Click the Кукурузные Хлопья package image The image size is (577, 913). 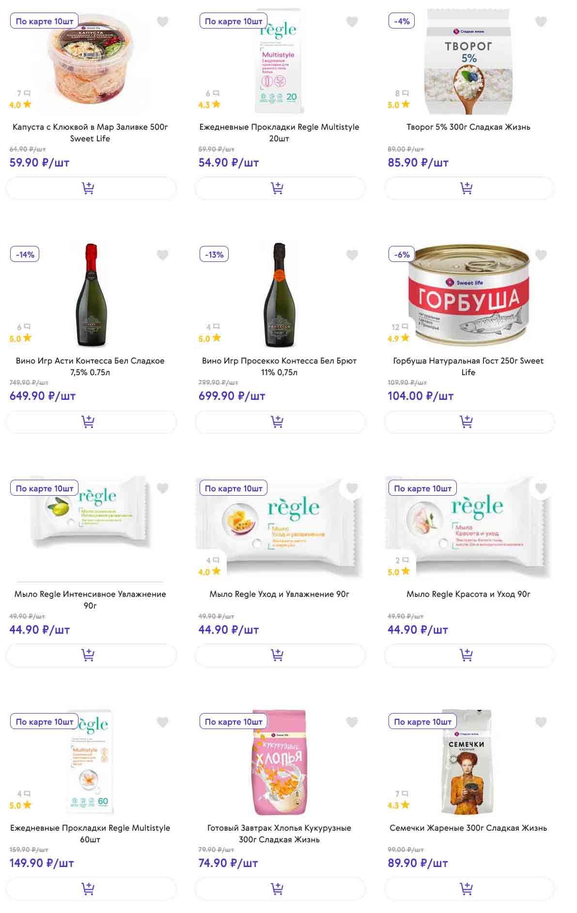pos(280,762)
